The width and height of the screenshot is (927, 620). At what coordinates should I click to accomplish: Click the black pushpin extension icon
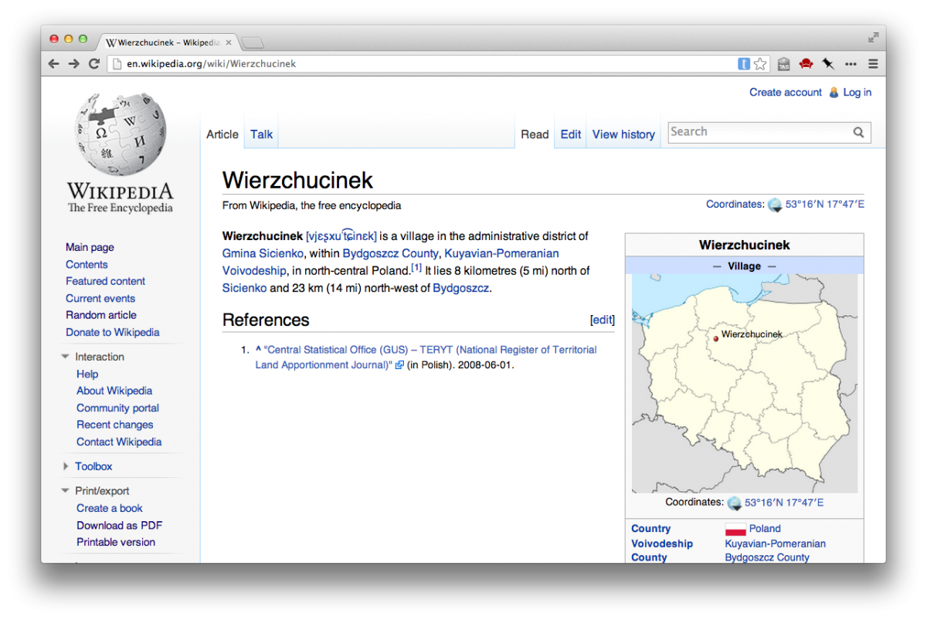828,64
